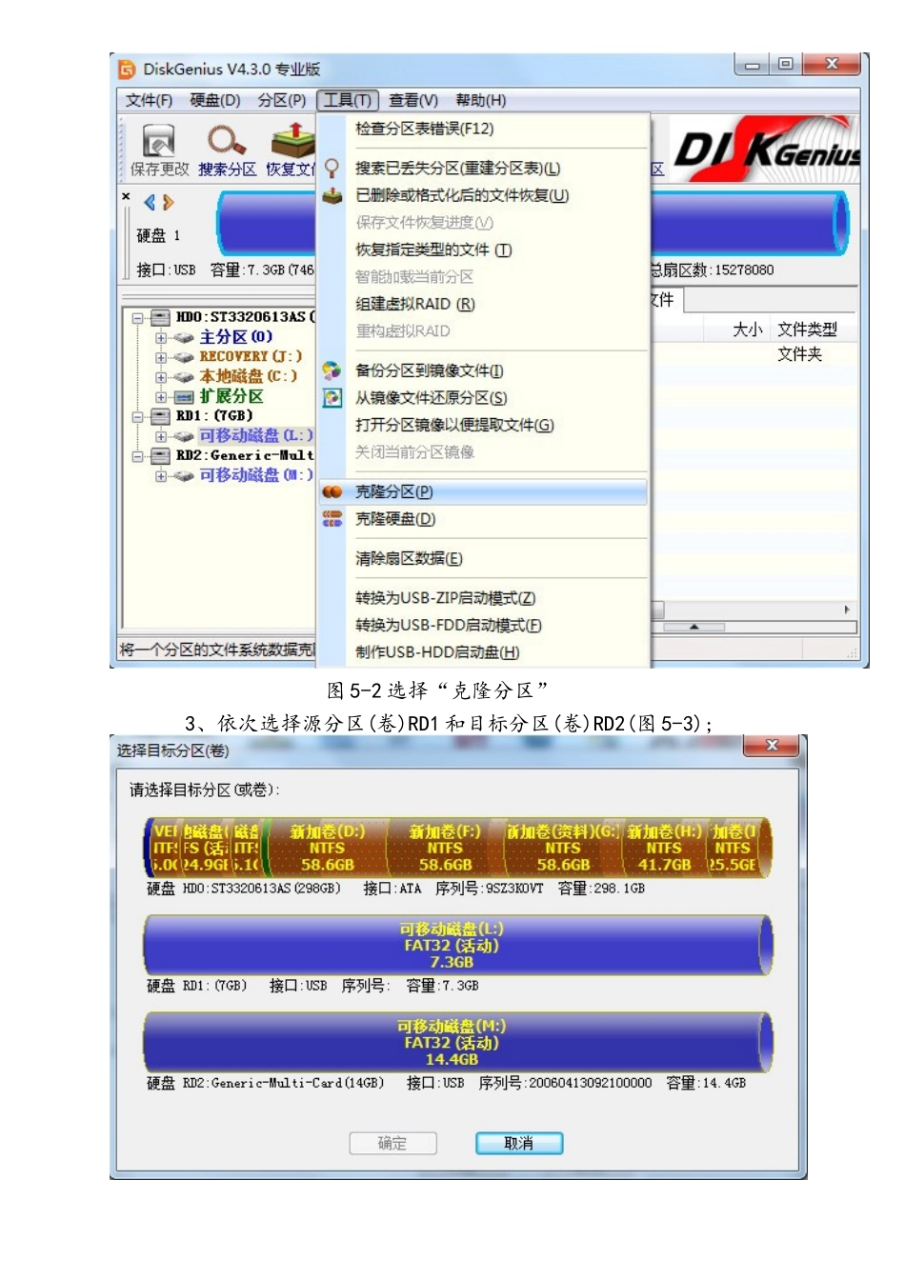The image size is (905, 1280).
Task: Expand the RECOVERY(J:) tree node
Action: point(161,357)
